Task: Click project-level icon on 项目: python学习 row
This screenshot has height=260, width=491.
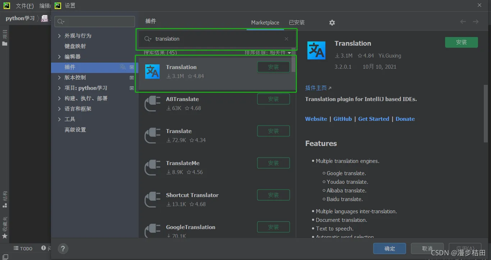Action: click(x=132, y=88)
